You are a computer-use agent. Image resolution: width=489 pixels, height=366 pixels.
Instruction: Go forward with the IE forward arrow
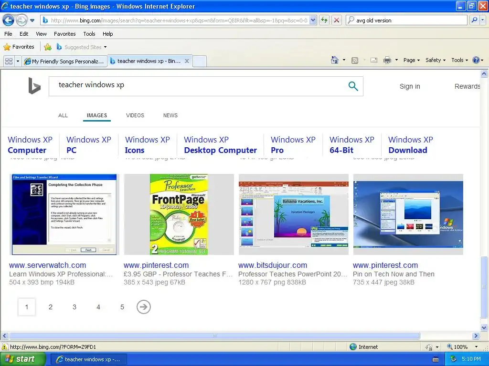point(21,20)
